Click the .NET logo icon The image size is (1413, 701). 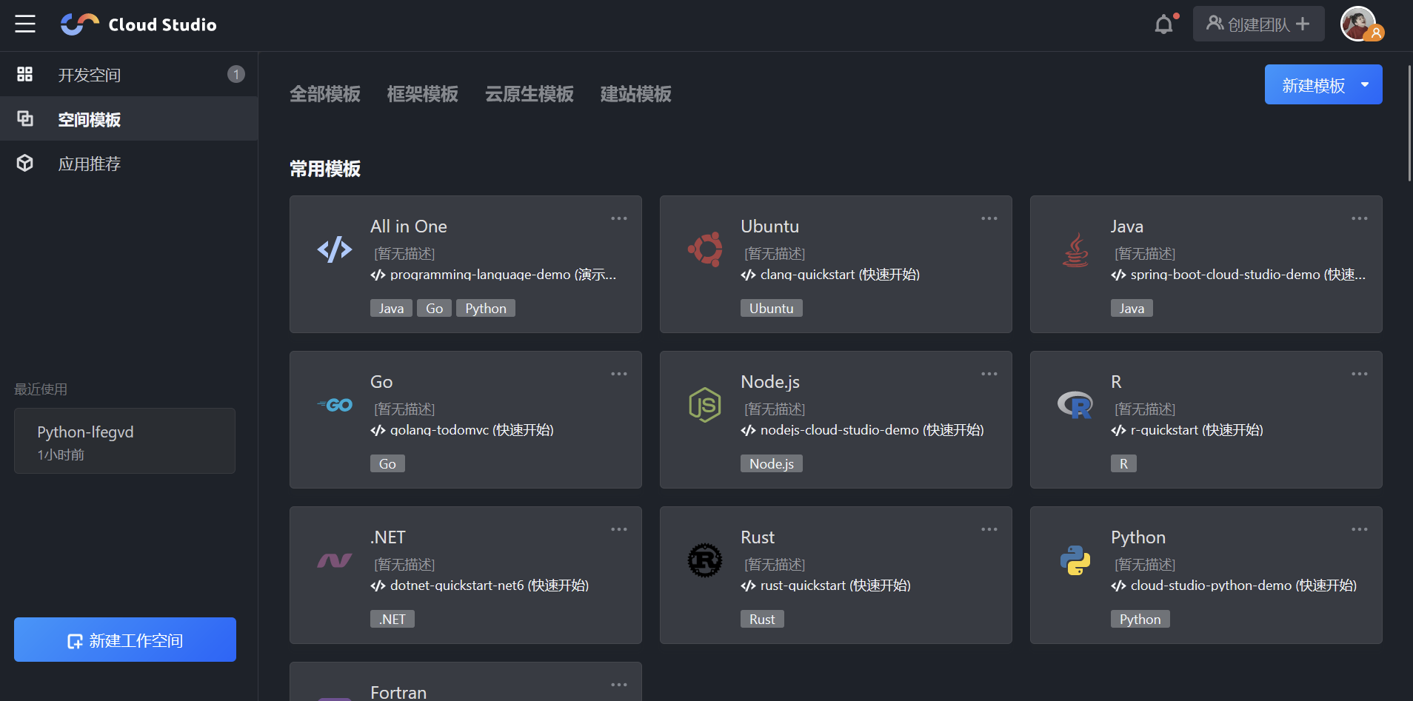coord(335,560)
